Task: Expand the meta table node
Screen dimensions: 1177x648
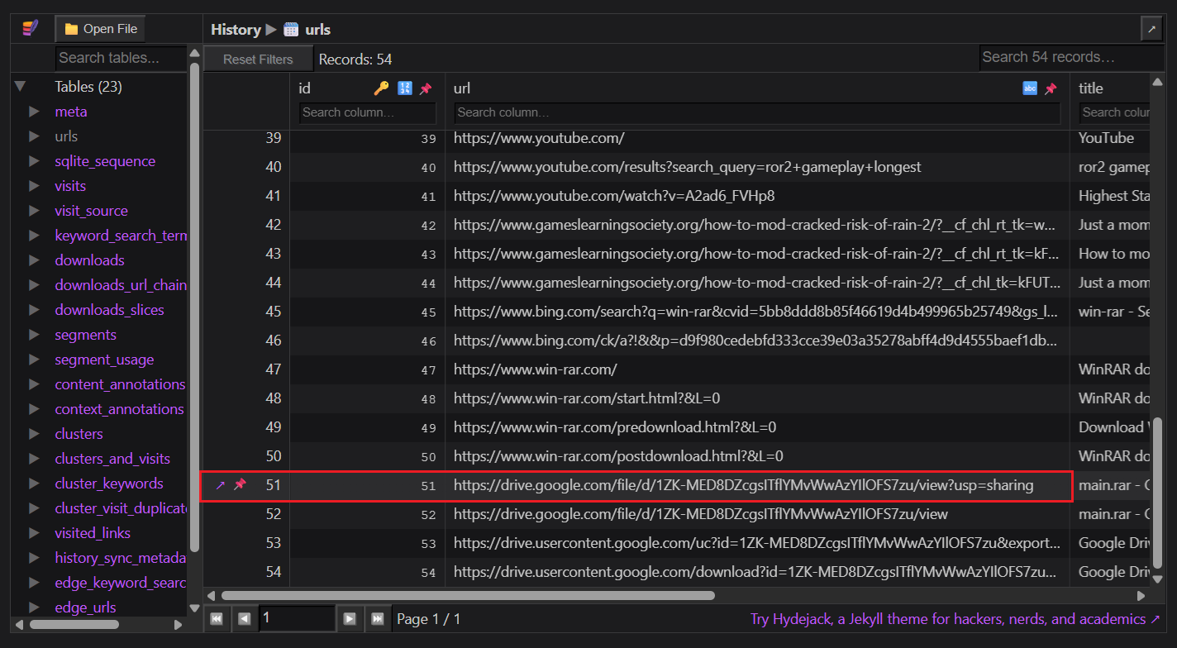Action: [34, 112]
